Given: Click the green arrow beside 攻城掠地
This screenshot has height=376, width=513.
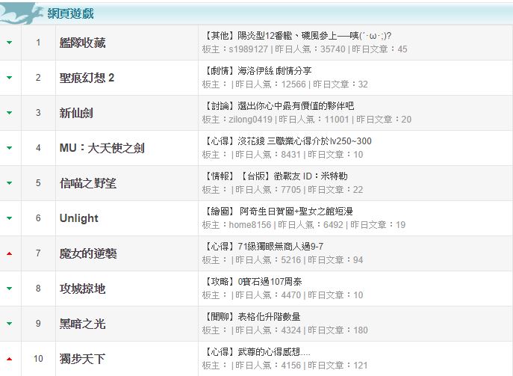Looking at the screenshot, I should (x=9, y=289).
